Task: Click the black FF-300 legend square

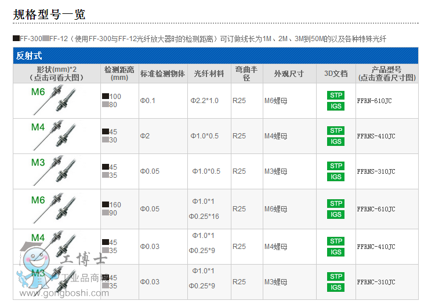Action: (16, 39)
